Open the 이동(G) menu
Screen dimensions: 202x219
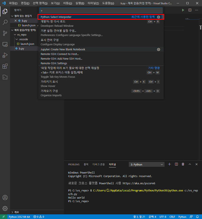[x=68, y=3]
